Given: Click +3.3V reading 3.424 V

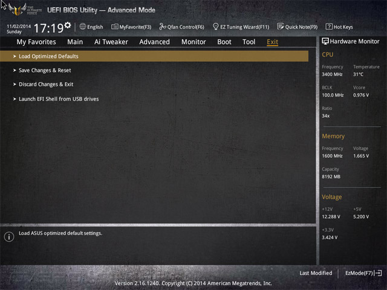Looking at the screenshot, I should click(x=330, y=237).
